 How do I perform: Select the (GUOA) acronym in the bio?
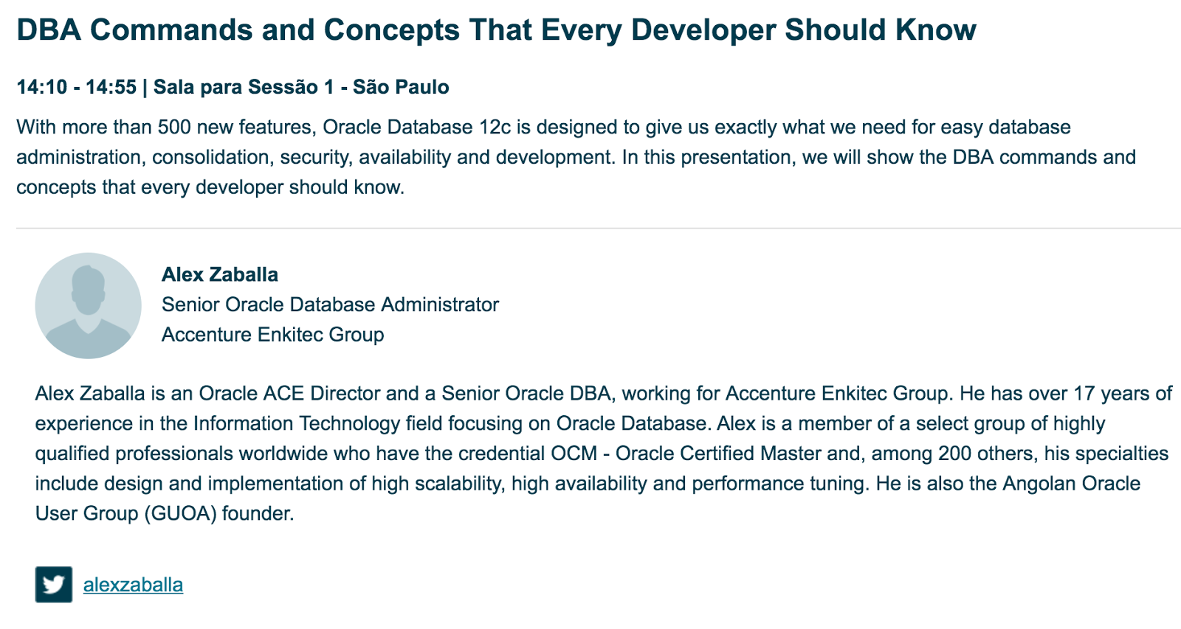[x=180, y=514]
